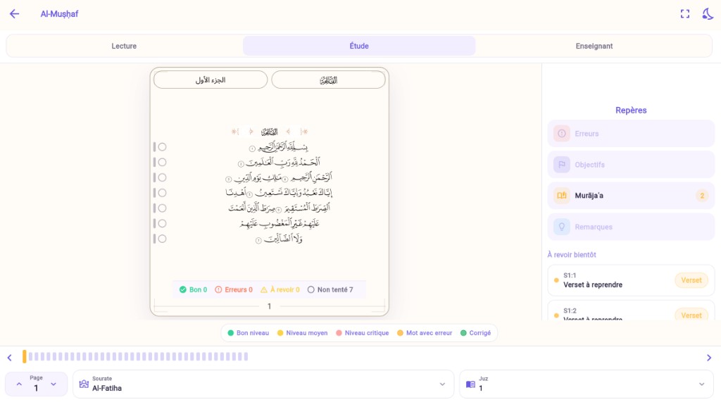
Task: Click the Verset tag on S1:2
Action: 691,315
